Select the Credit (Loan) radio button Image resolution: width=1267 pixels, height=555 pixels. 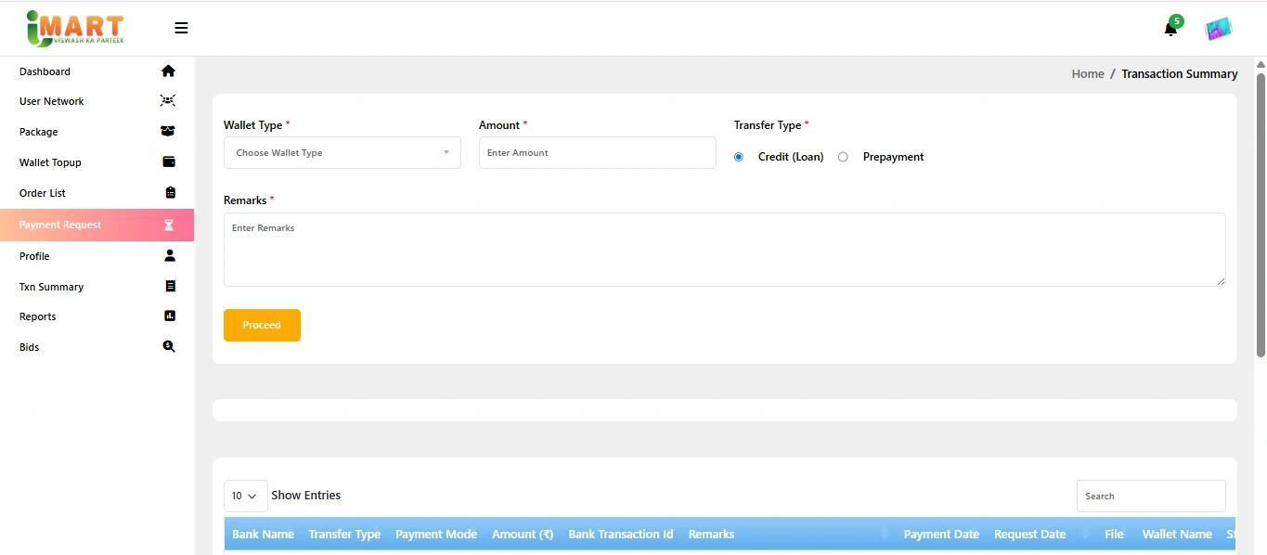pyautogui.click(x=739, y=157)
